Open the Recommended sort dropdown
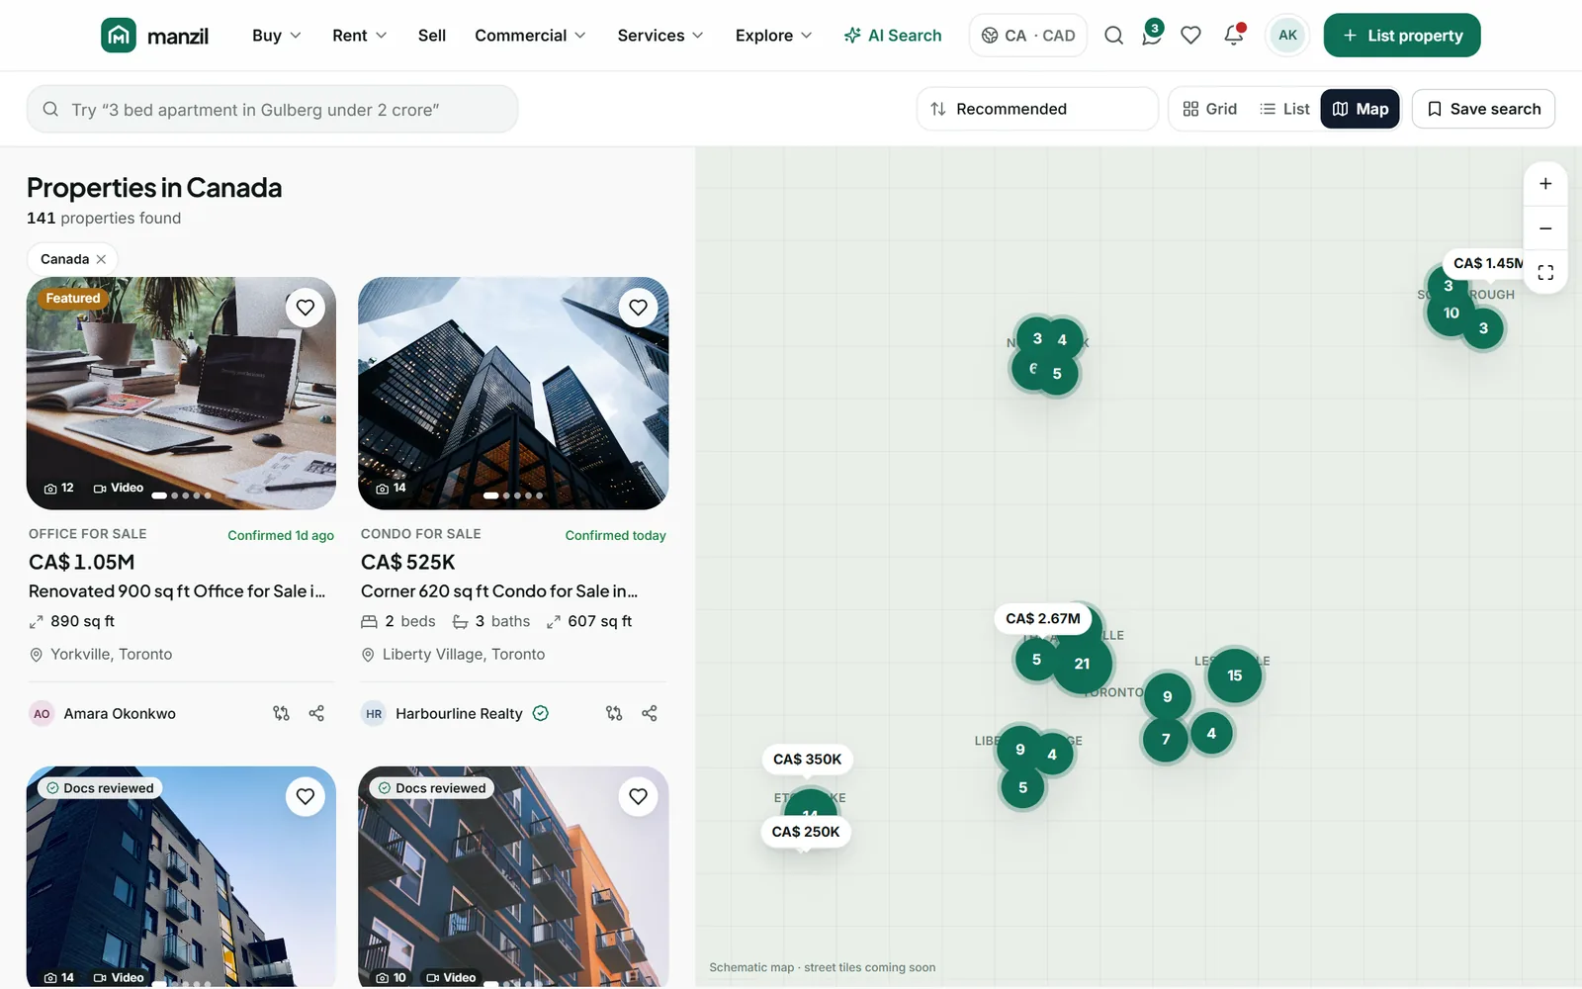The image size is (1582, 989). (1037, 109)
